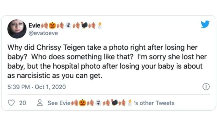This screenshot has height=130, width=217.
Task: Click the tweet body mentioning Chrissy Teigen
Action: click(x=107, y=61)
